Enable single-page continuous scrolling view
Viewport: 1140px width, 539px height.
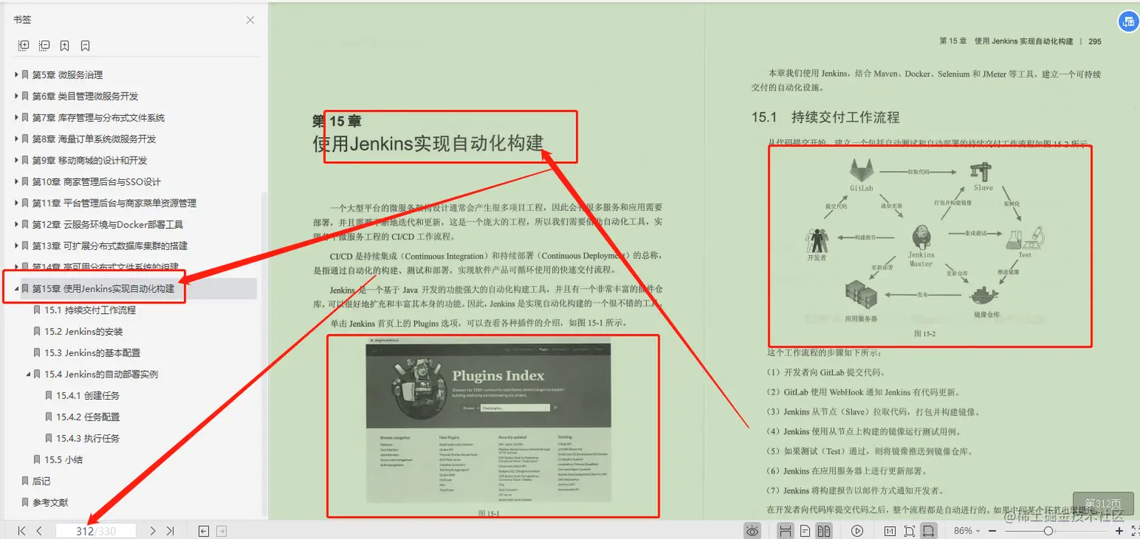tap(786, 529)
